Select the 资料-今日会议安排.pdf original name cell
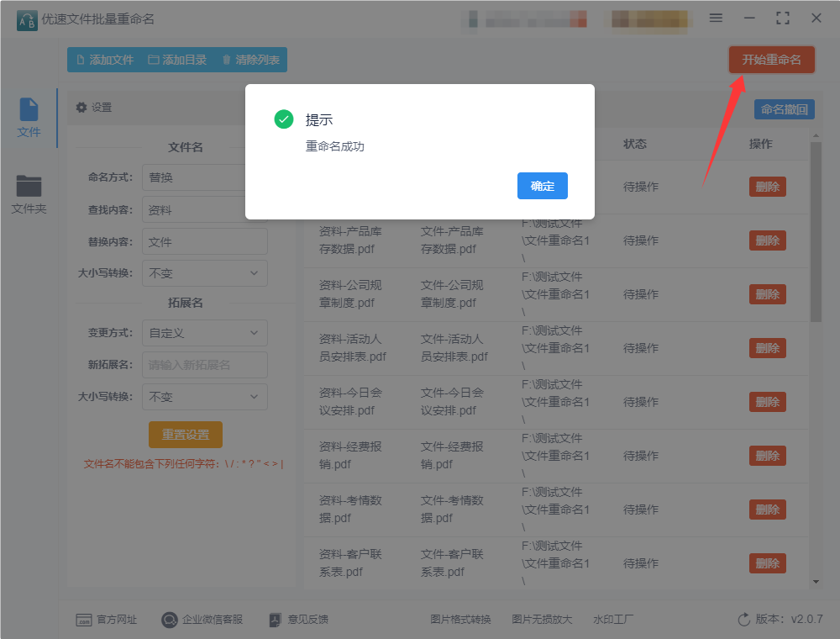This screenshot has height=639, width=840. (350, 402)
